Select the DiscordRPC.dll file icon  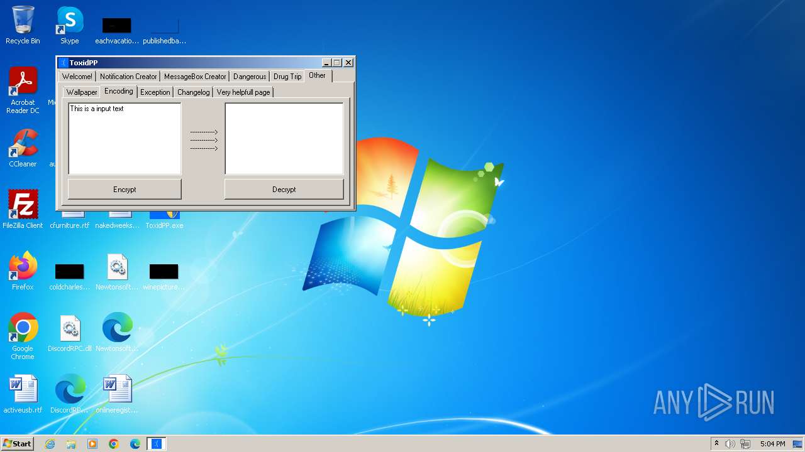(70, 333)
